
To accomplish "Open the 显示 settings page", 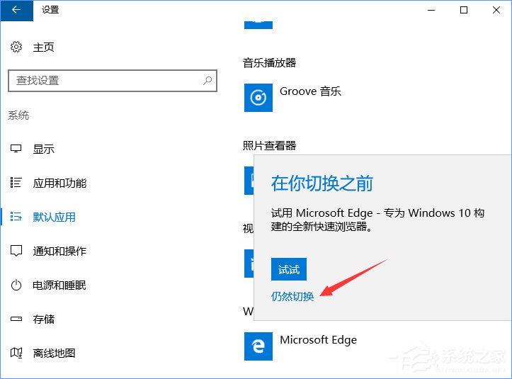I will tap(43, 149).
